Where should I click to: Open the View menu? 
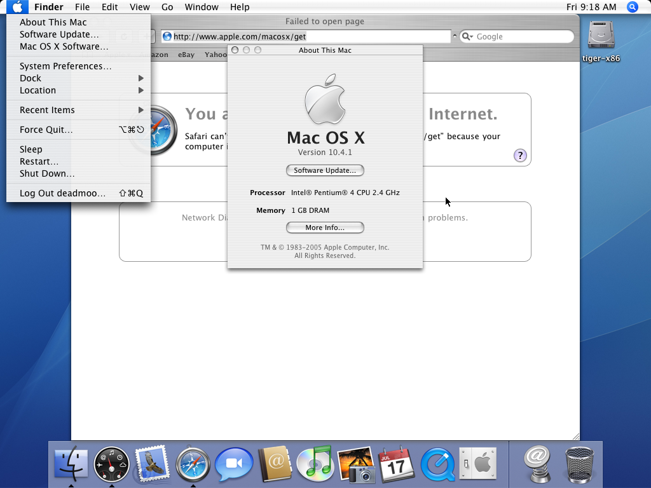(x=139, y=7)
